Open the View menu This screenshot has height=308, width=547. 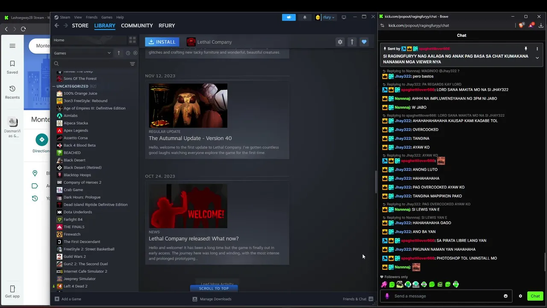78,17
